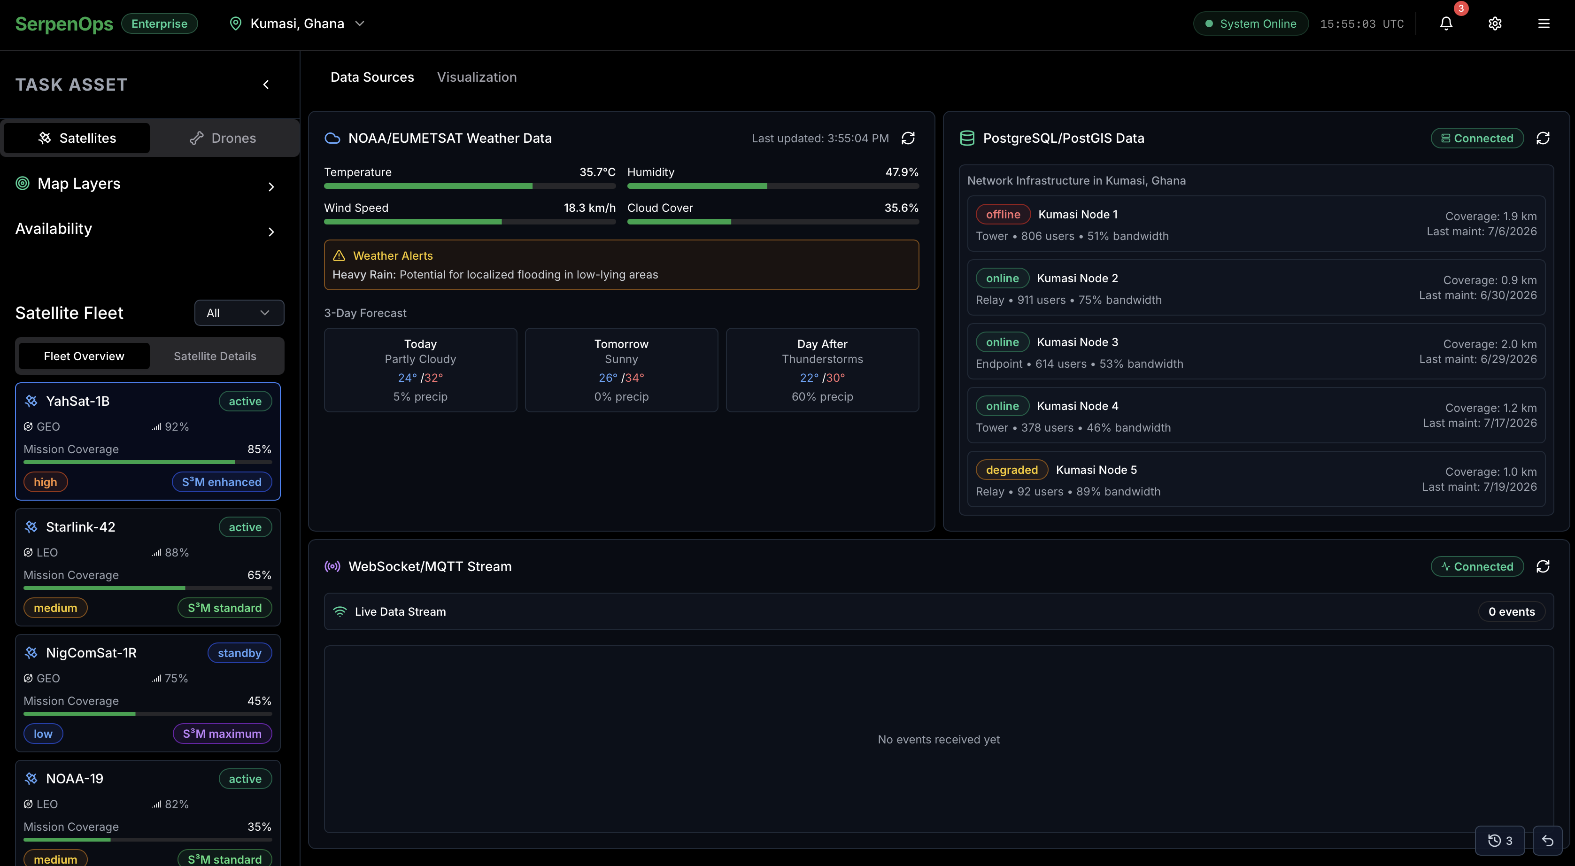Collapse the Task Asset sidebar
The image size is (1575, 866).
click(266, 85)
